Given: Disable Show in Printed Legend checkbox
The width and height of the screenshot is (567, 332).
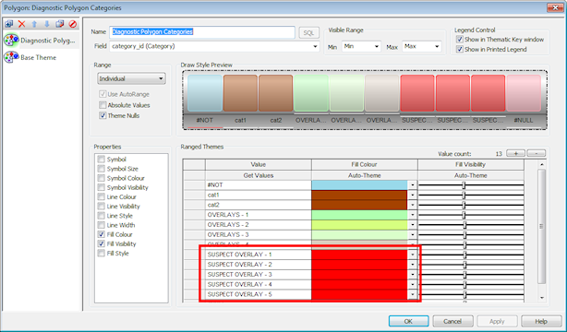Looking at the screenshot, I should click(460, 50).
